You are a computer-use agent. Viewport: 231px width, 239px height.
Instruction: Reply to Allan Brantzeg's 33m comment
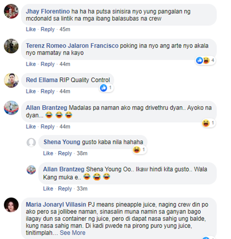click(x=65, y=189)
